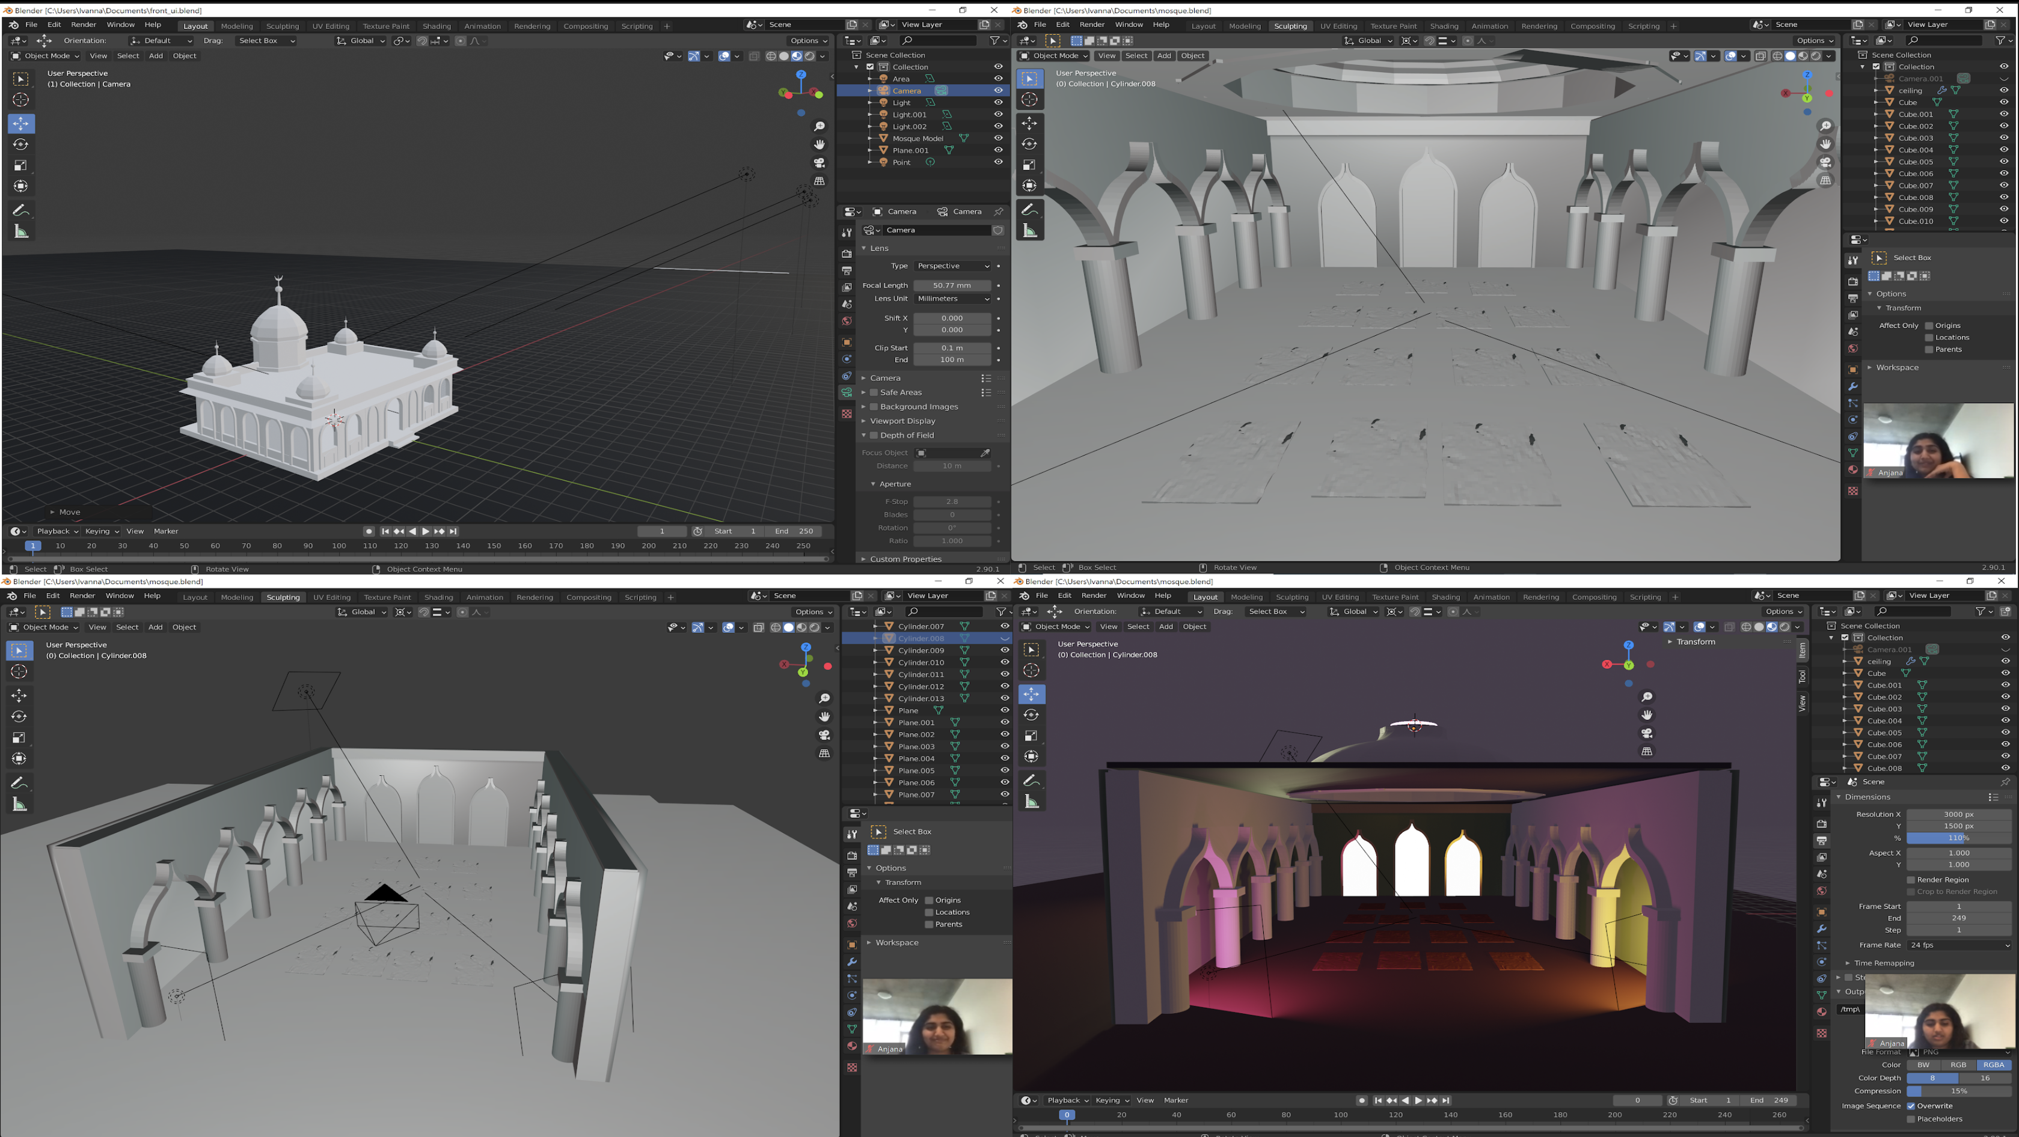The height and width of the screenshot is (1137, 2019).
Task: Choose RGB color mode button
Action: pyautogui.click(x=1958, y=1065)
